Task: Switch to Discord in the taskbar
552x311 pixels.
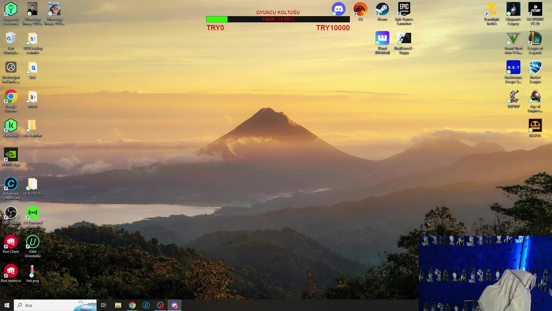Action: click(x=175, y=305)
